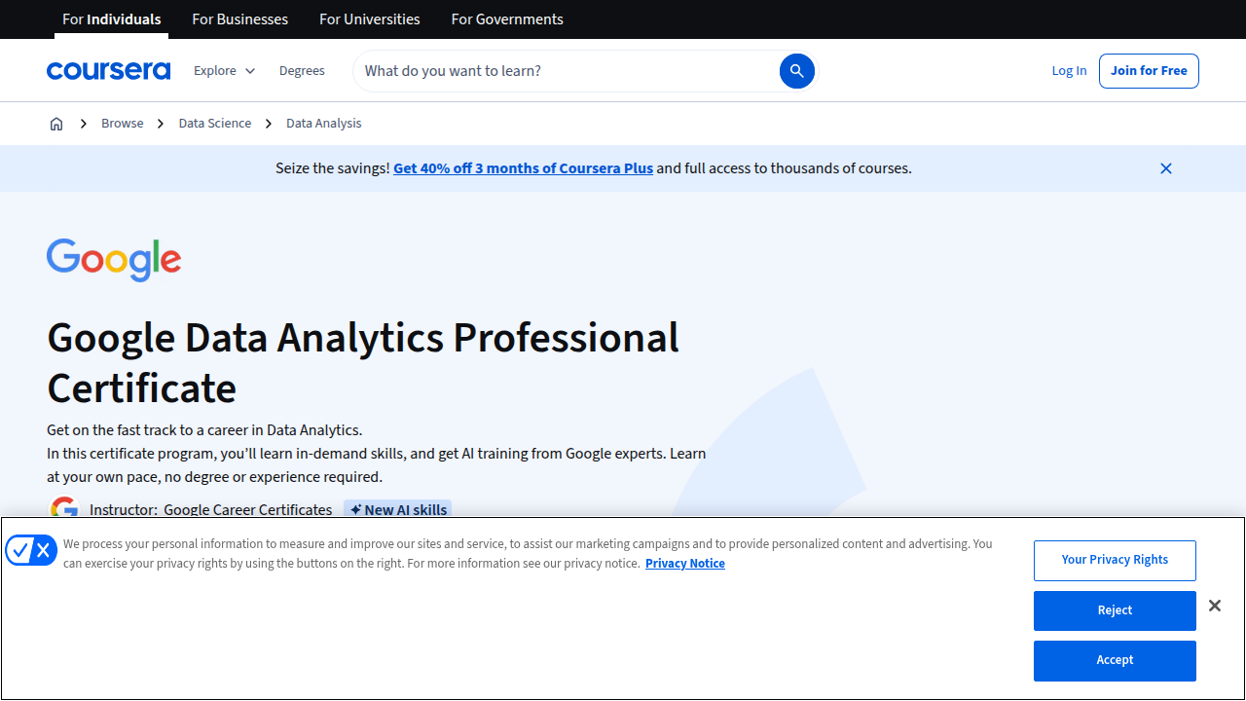Open the Data Analysis breadcrumb link
Screen dimensions: 1246x701
tap(324, 124)
